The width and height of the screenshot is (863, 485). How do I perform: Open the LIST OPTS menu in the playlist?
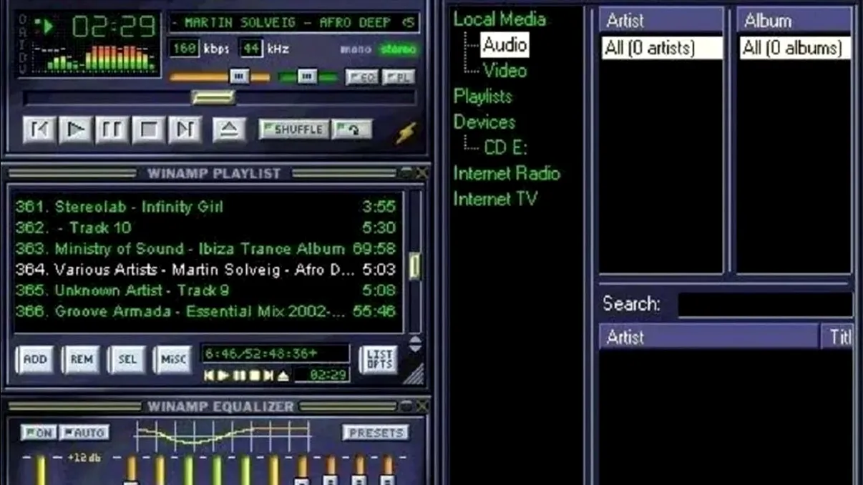(379, 360)
